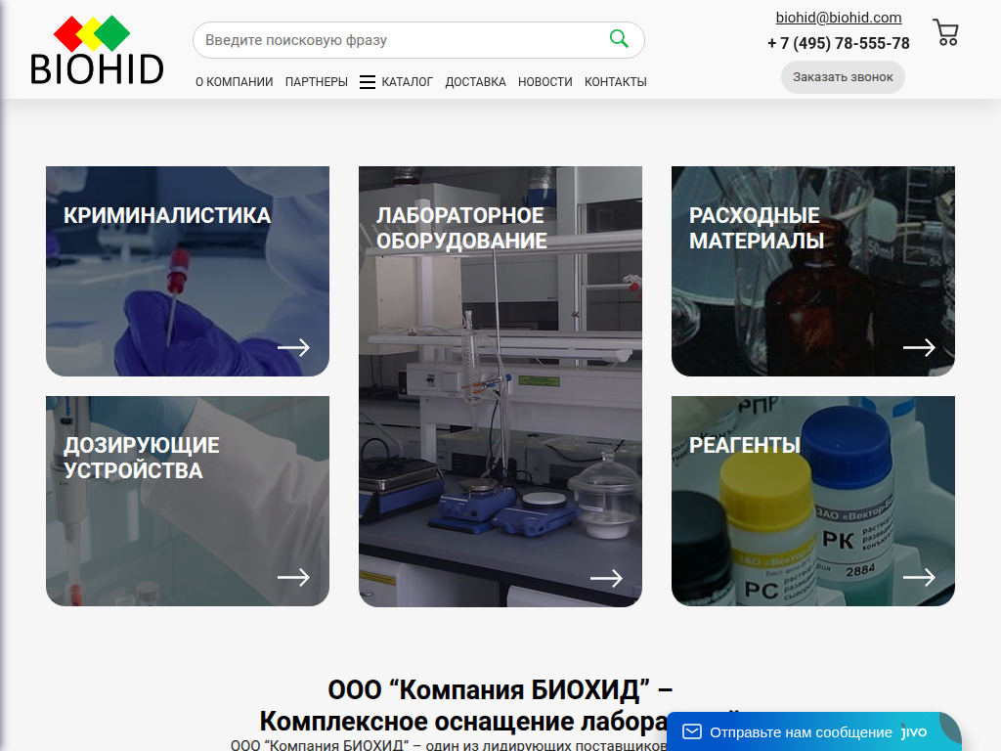1001x751 pixels.
Task: Click the arrow on Криминалистика card
Action: point(293,347)
